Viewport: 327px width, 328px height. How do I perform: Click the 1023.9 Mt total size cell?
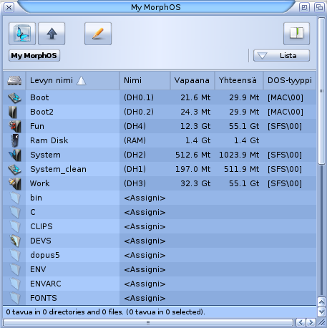tap(239, 155)
